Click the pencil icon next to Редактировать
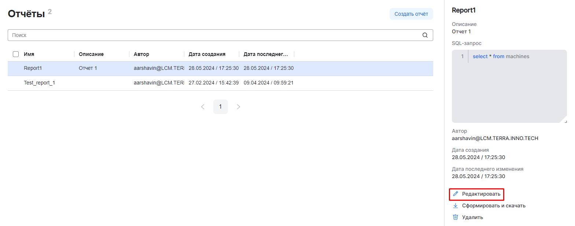The height and width of the screenshot is (226, 575). click(456, 194)
